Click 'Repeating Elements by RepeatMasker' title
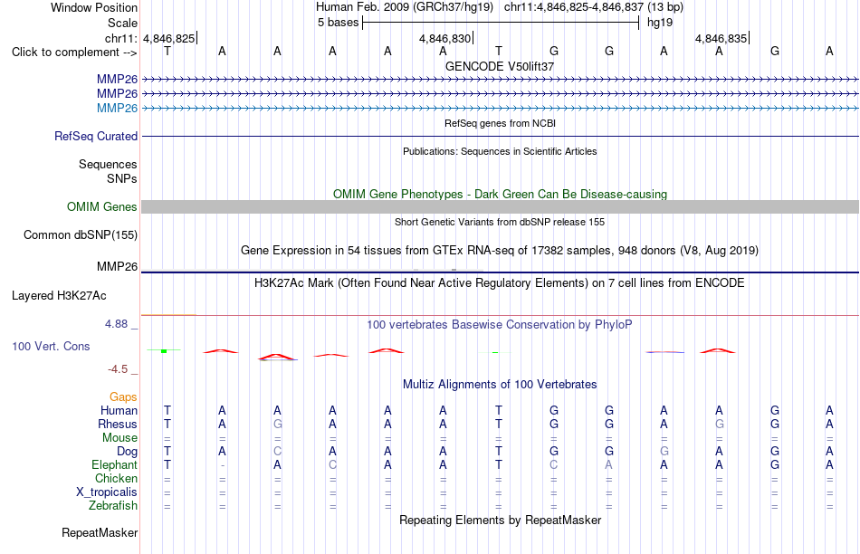This screenshot has height=554, width=860. click(x=500, y=520)
